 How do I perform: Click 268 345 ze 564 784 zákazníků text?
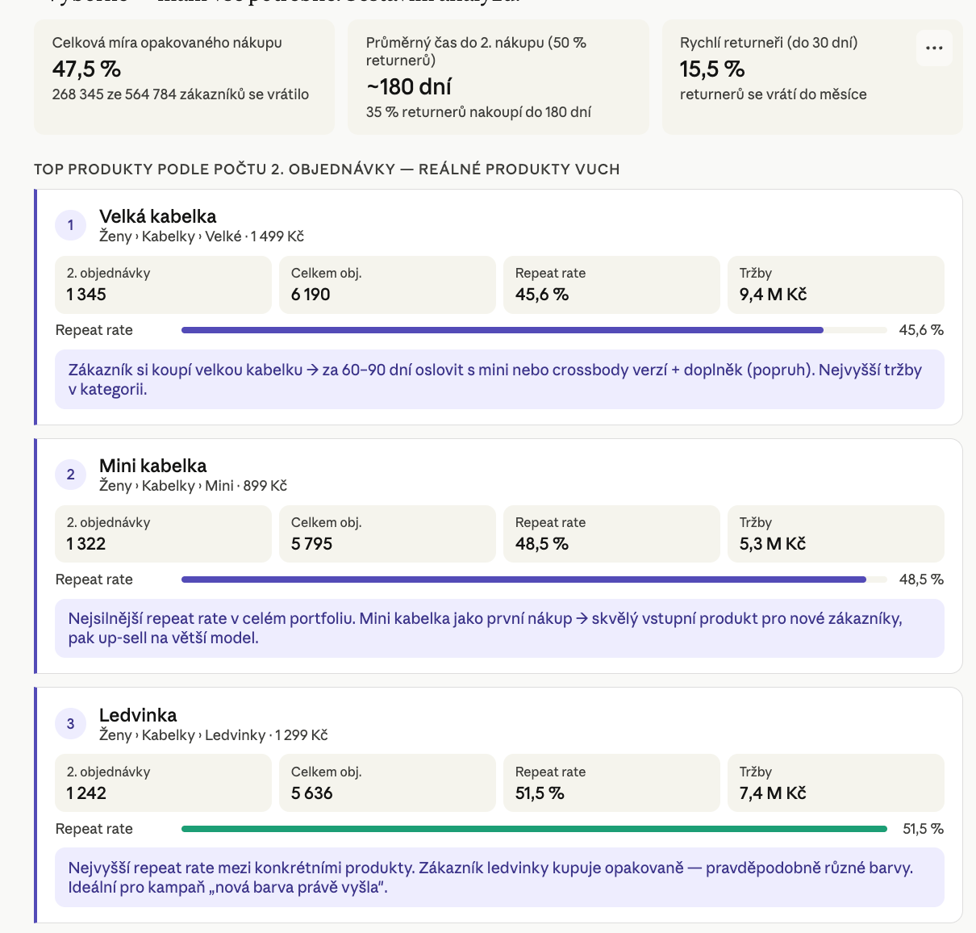tap(181, 94)
